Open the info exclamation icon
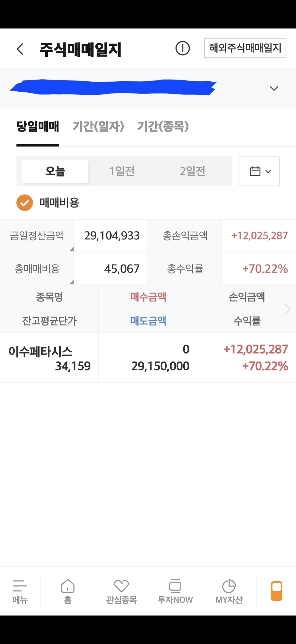 point(182,48)
